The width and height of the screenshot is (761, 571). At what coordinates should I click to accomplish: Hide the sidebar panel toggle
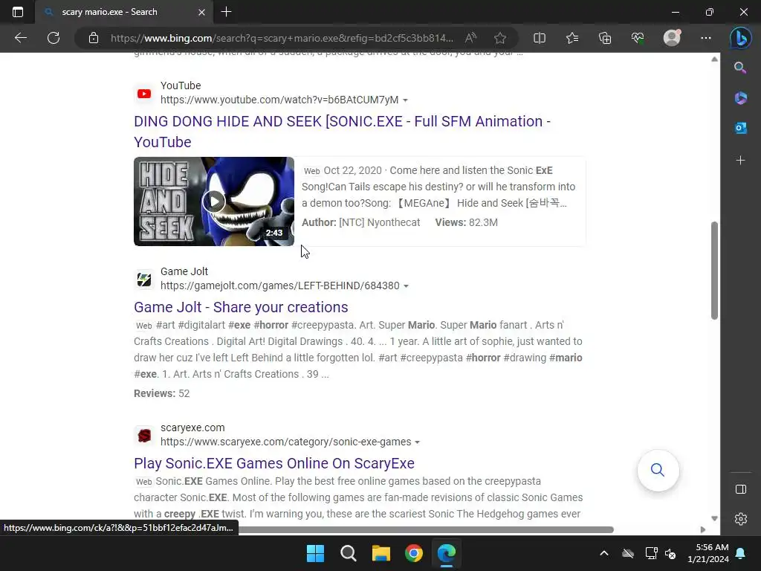[x=741, y=489]
